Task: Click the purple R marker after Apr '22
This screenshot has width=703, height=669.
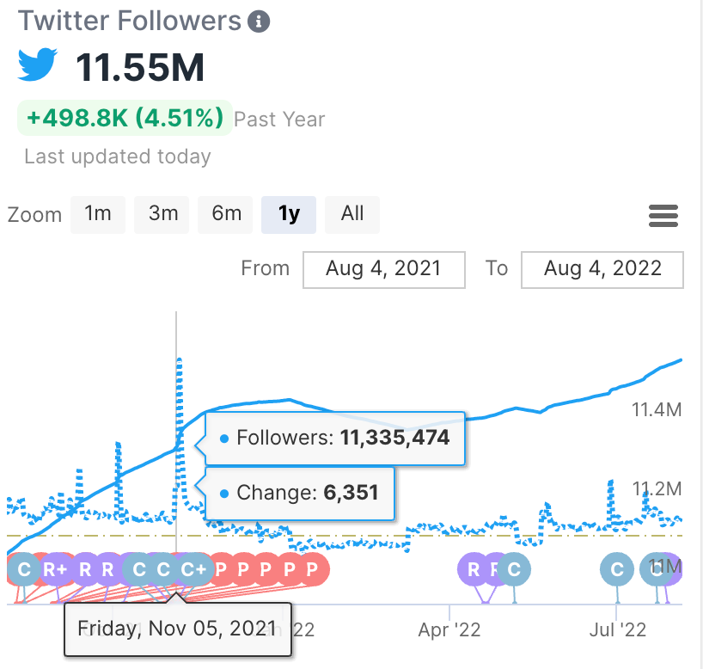Action: click(x=473, y=569)
